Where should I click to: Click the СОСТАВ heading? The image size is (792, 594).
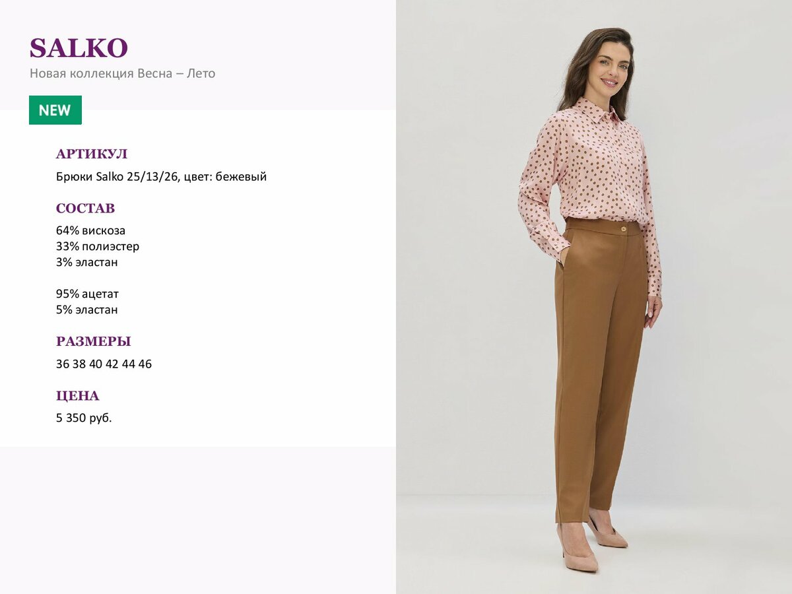(85, 209)
